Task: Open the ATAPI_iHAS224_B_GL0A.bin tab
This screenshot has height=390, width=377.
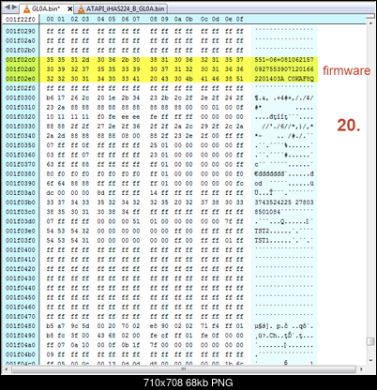Action: coord(126,8)
